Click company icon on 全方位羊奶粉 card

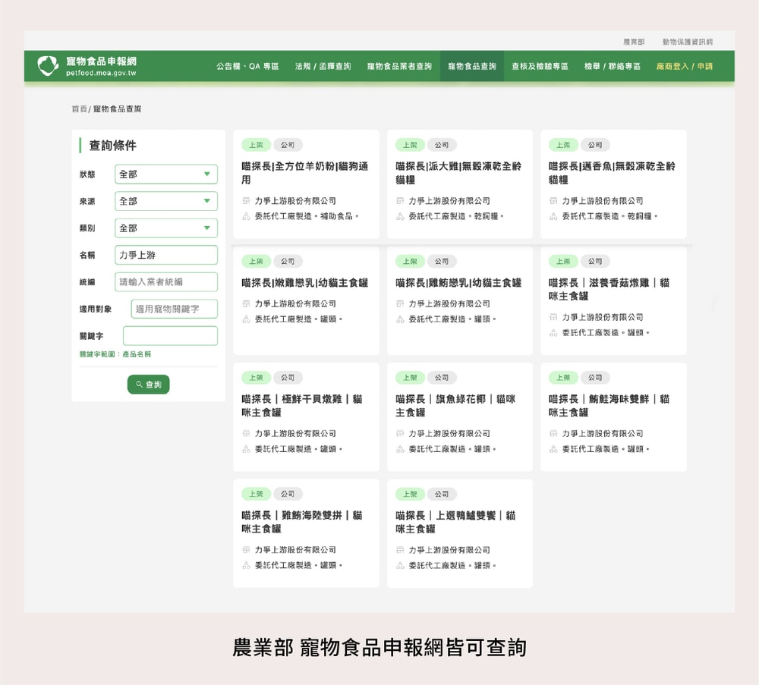click(246, 201)
